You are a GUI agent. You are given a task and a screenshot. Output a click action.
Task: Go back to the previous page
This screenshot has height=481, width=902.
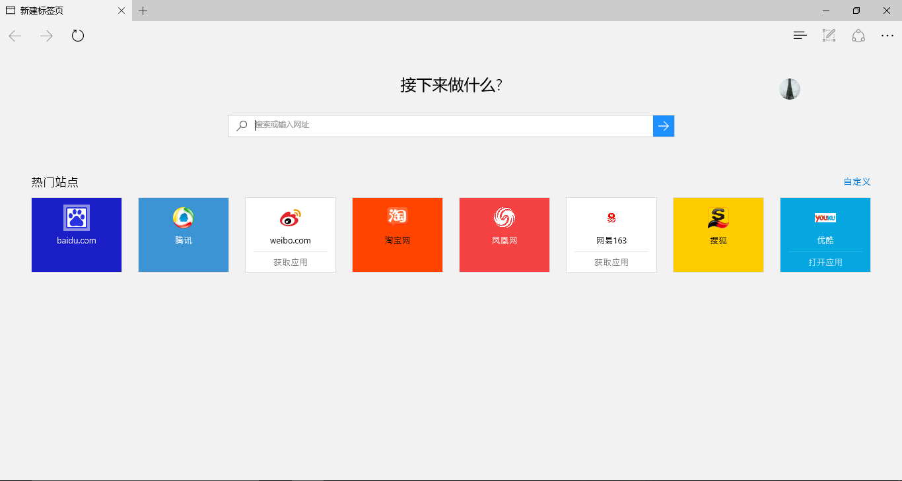[x=15, y=36]
